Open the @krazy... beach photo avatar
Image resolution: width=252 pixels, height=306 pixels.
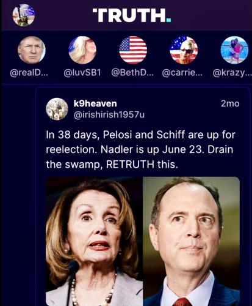[x=234, y=50]
